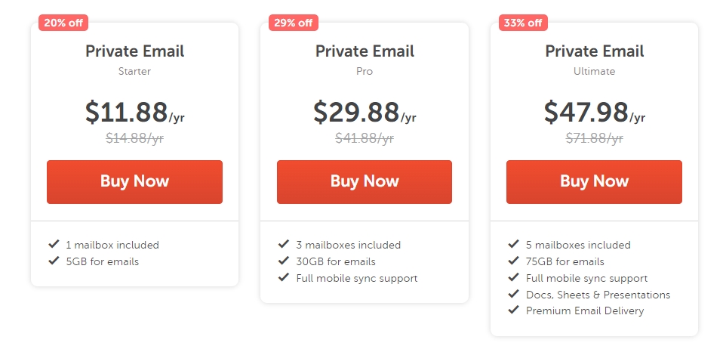Click the Private Email Ultimate plan title
The width and height of the screenshot is (726, 346).
(594, 51)
